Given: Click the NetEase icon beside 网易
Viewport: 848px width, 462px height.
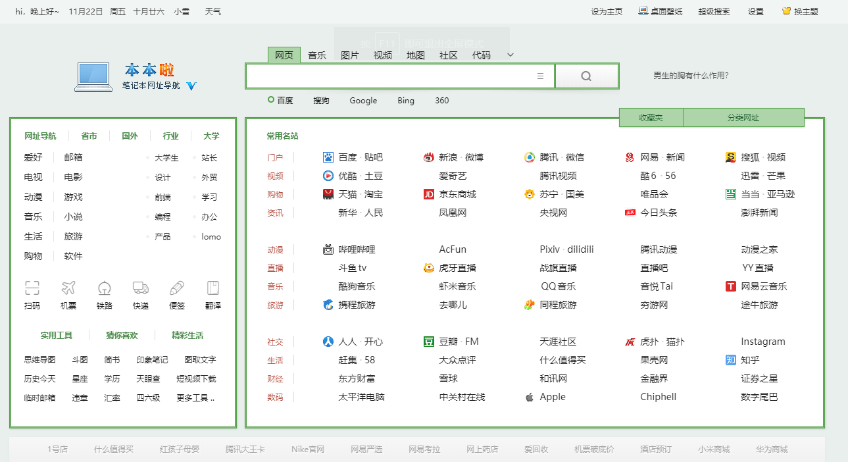Looking at the screenshot, I should tap(630, 157).
